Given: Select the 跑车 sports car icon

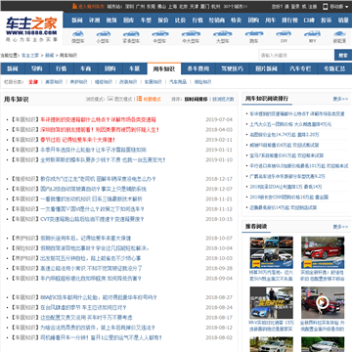Looking at the screenshot, I should coord(254,36).
